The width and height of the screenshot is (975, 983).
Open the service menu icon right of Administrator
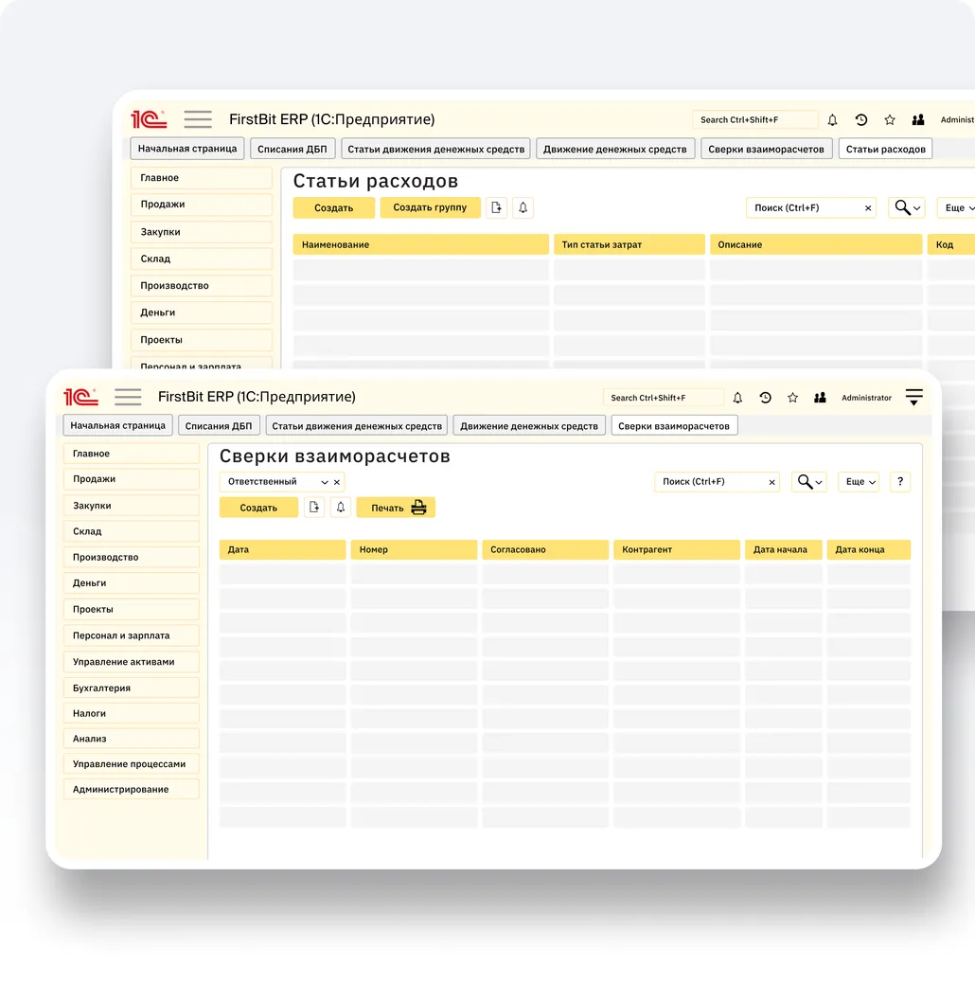[913, 398]
